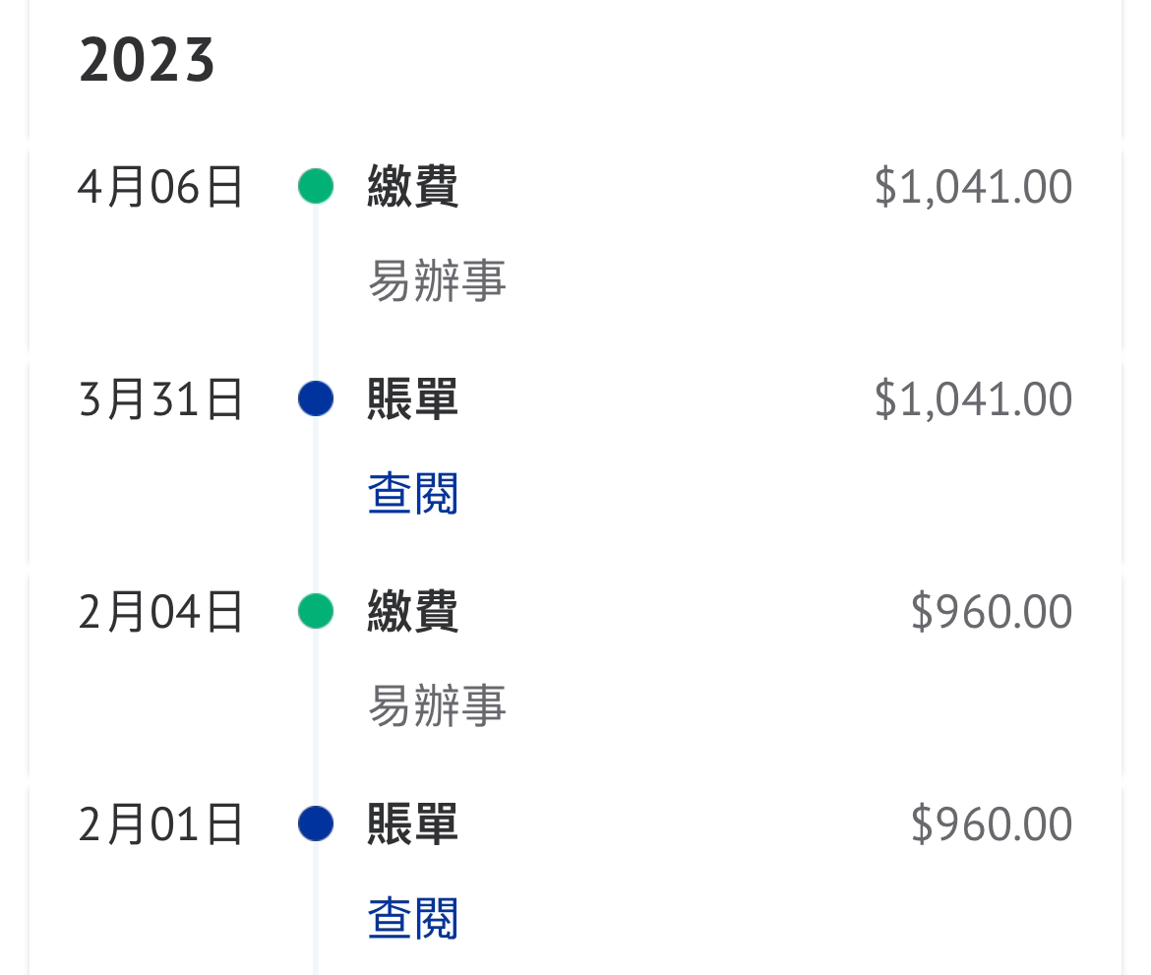Image resolution: width=1151 pixels, height=975 pixels.
Task: Click the 2023 year heading
Action: (147, 60)
